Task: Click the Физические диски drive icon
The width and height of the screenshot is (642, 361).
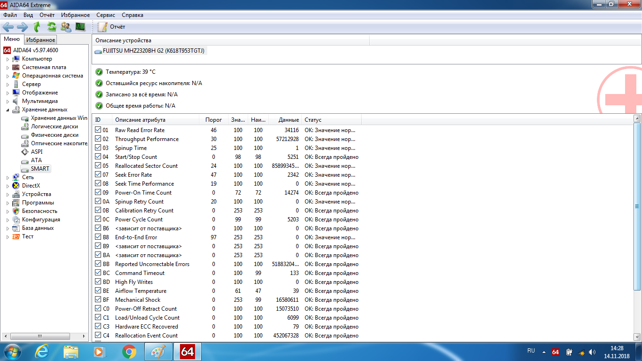Action: click(25, 135)
